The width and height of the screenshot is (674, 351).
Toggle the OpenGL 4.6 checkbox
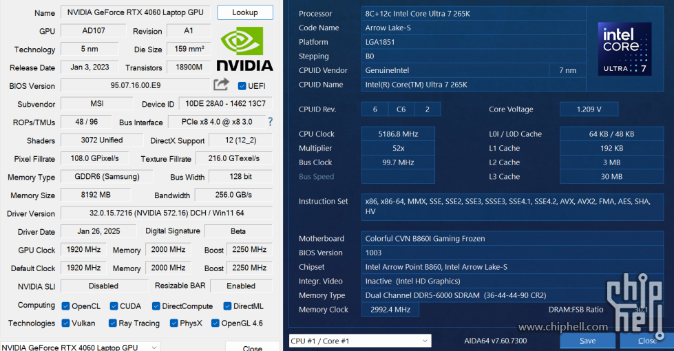point(215,323)
